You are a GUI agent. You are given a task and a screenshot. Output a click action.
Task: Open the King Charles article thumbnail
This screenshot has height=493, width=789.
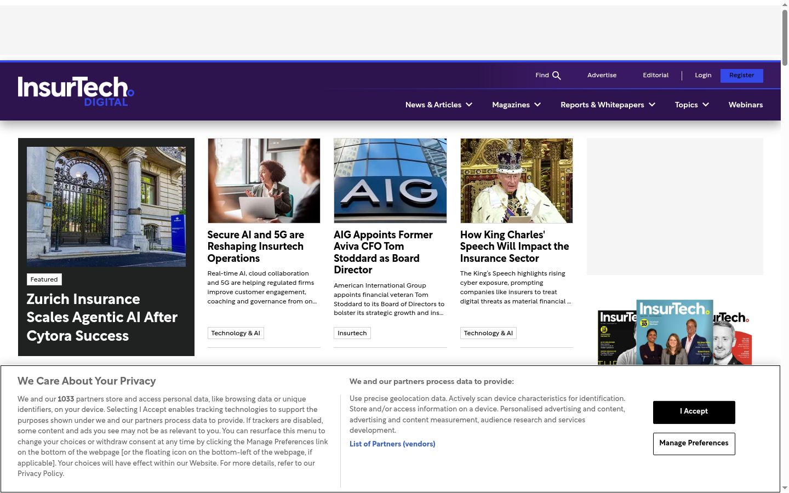click(x=517, y=181)
